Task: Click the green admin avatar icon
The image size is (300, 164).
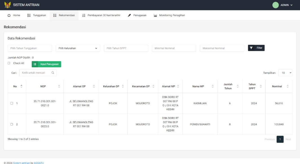Action: tap(275, 5)
